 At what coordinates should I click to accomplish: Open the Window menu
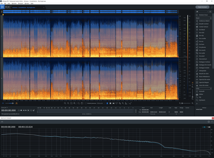27,3
